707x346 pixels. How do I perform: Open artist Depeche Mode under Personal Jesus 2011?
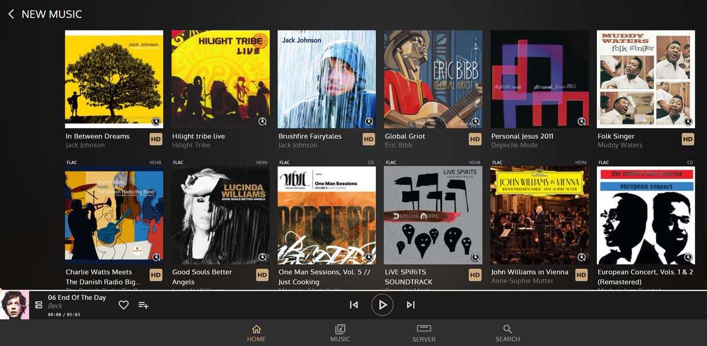tap(514, 145)
